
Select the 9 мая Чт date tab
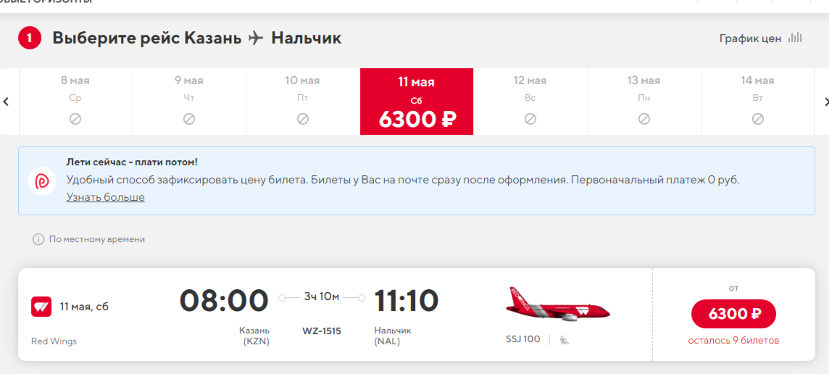point(188,101)
